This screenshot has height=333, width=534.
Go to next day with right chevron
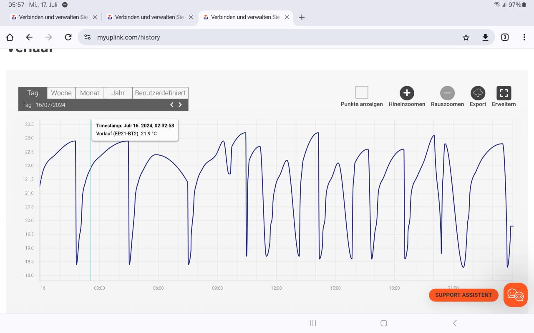tap(180, 105)
